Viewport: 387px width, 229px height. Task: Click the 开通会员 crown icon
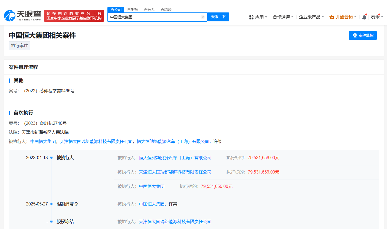332,17
